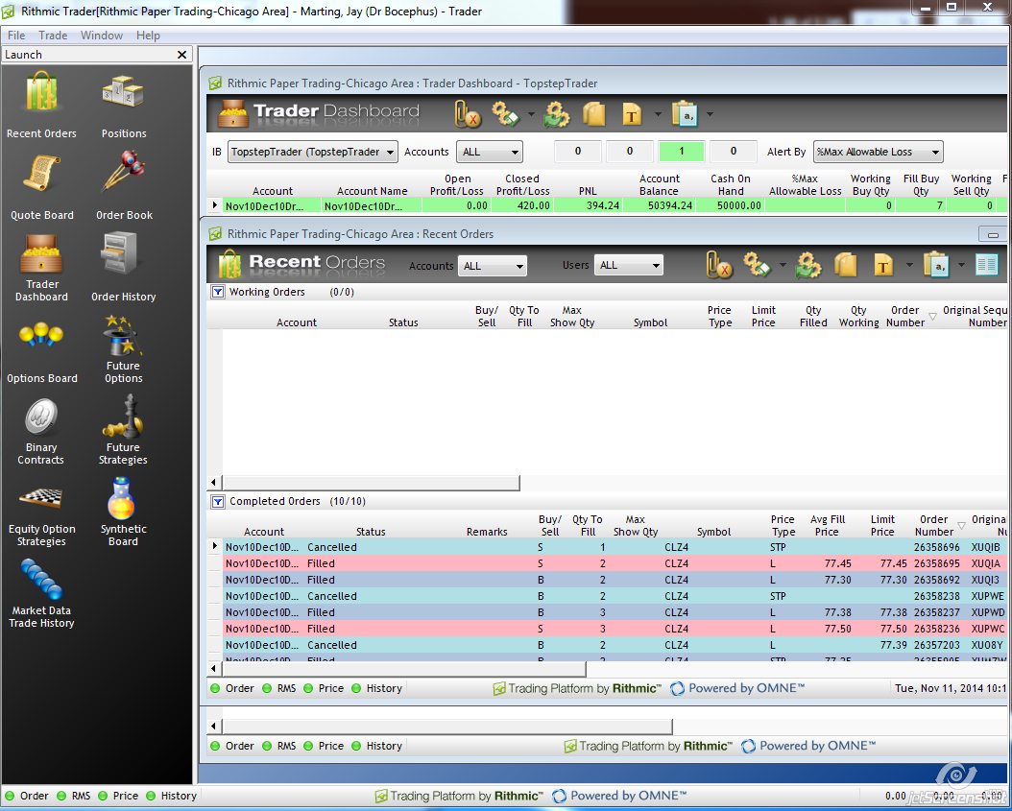Open Binary Contracts launcher
Viewport: 1012px width, 811px height.
coord(40,431)
